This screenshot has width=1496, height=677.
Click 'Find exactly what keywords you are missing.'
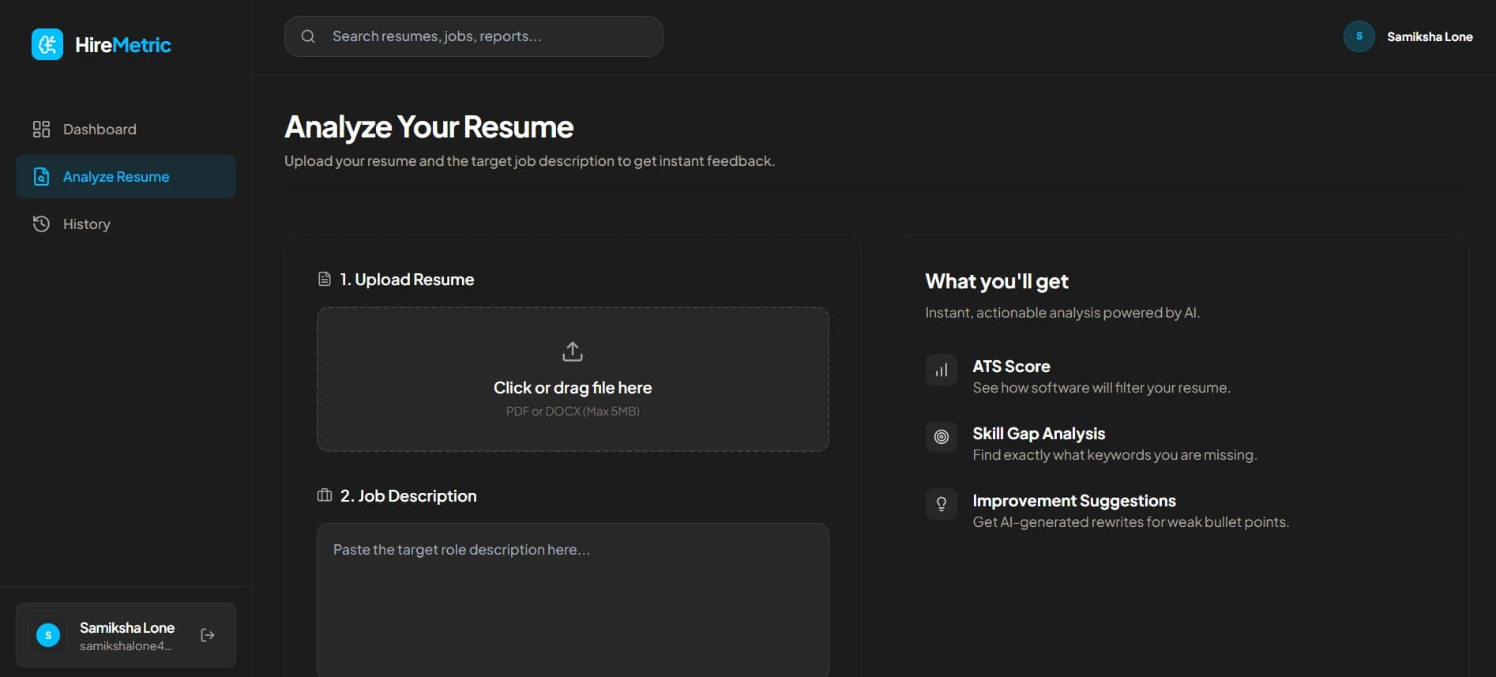point(1114,455)
